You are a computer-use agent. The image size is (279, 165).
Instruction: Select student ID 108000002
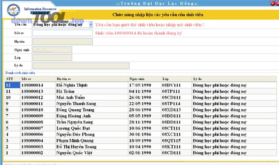32,153
